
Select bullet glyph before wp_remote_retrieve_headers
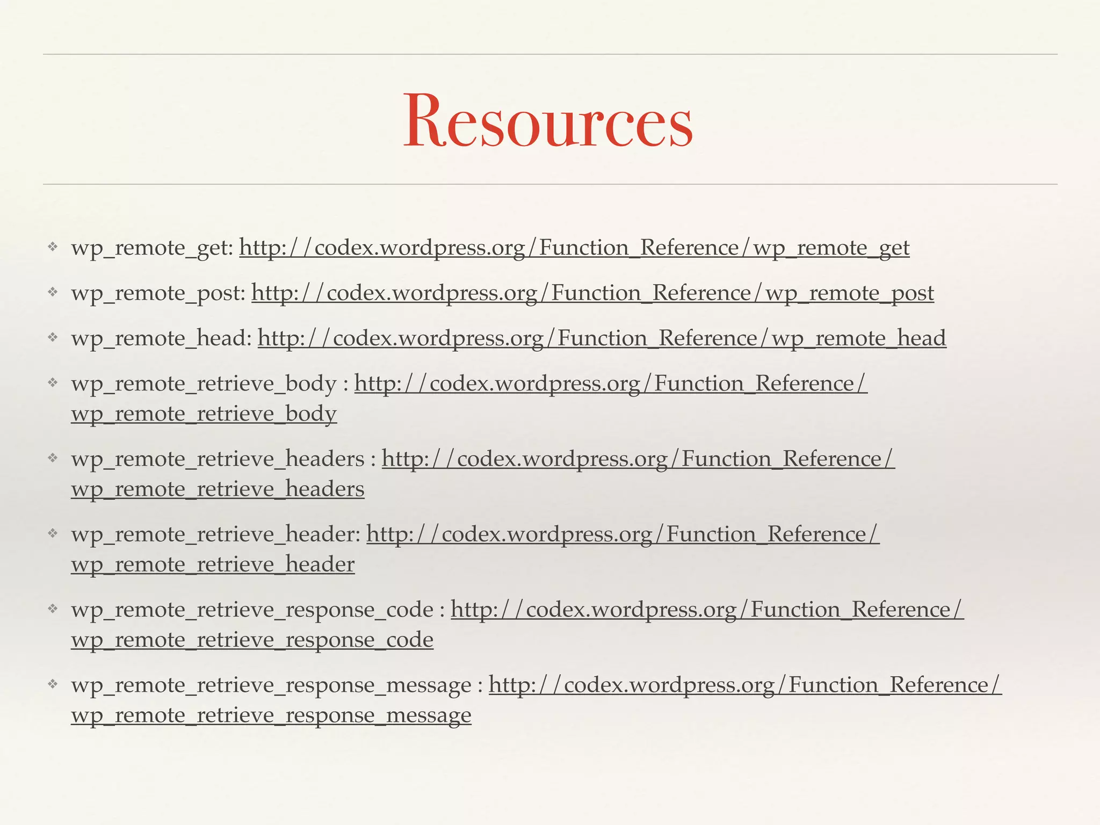pos(52,458)
